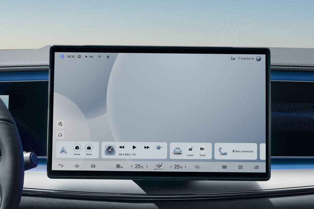Increase passenger temperature
This screenshot has width=314, height=209.
186,167
